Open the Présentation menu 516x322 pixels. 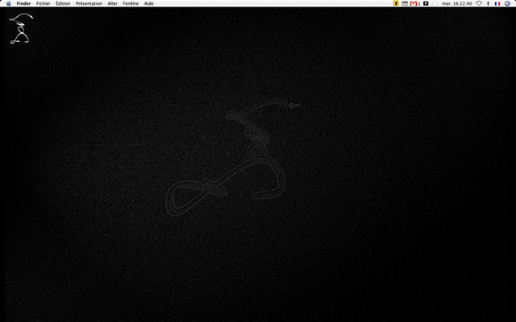[x=89, y=3]
